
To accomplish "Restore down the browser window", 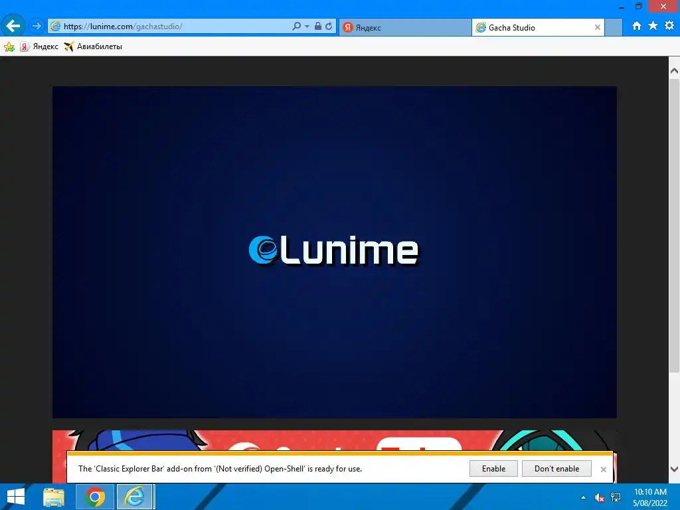I will (x=638, y=7).
